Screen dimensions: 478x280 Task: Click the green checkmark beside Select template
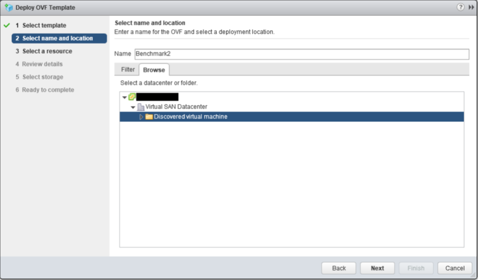point(6,25)
